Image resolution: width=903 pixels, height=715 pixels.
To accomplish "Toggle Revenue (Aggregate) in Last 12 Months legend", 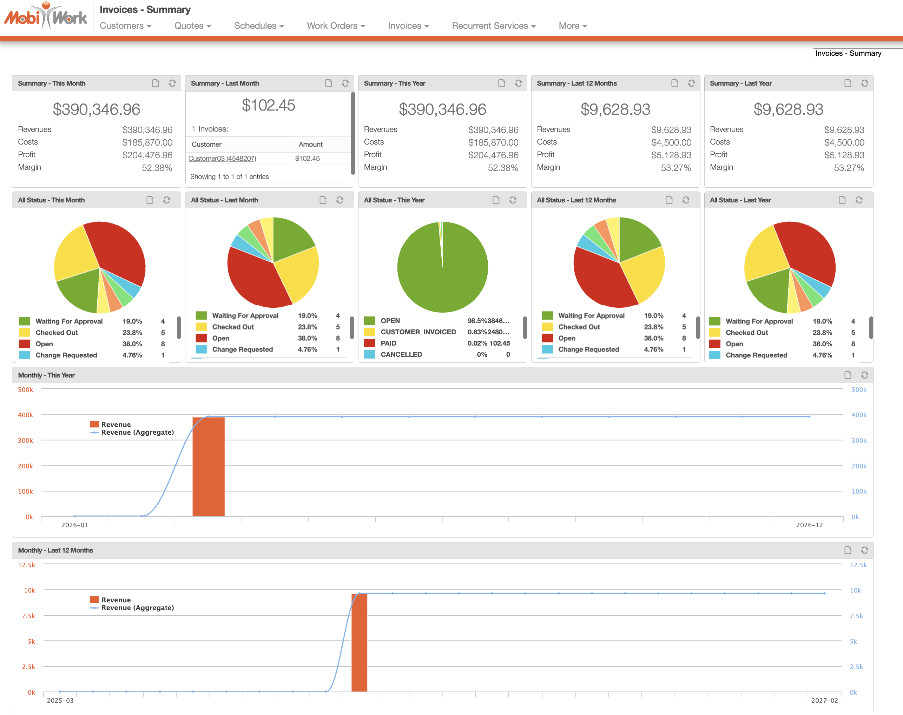I will point(137,608).
